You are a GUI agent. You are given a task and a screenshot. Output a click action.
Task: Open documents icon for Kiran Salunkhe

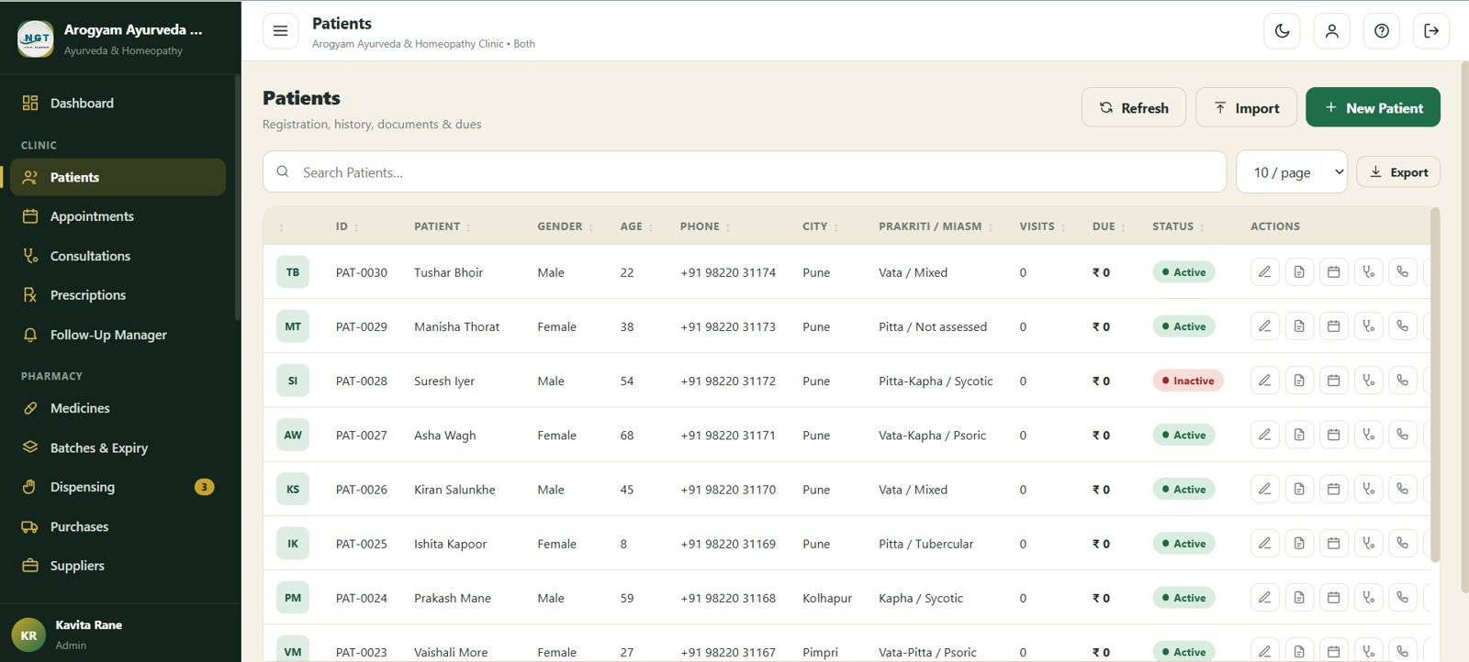tap(1299, 489)
